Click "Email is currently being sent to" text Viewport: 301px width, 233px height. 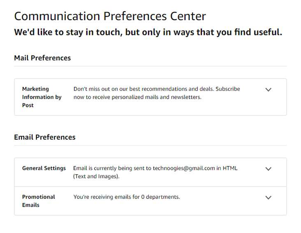[112, 168]
